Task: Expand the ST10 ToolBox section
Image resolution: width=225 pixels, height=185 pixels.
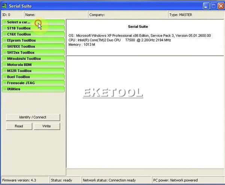Action: pos(33,28)
